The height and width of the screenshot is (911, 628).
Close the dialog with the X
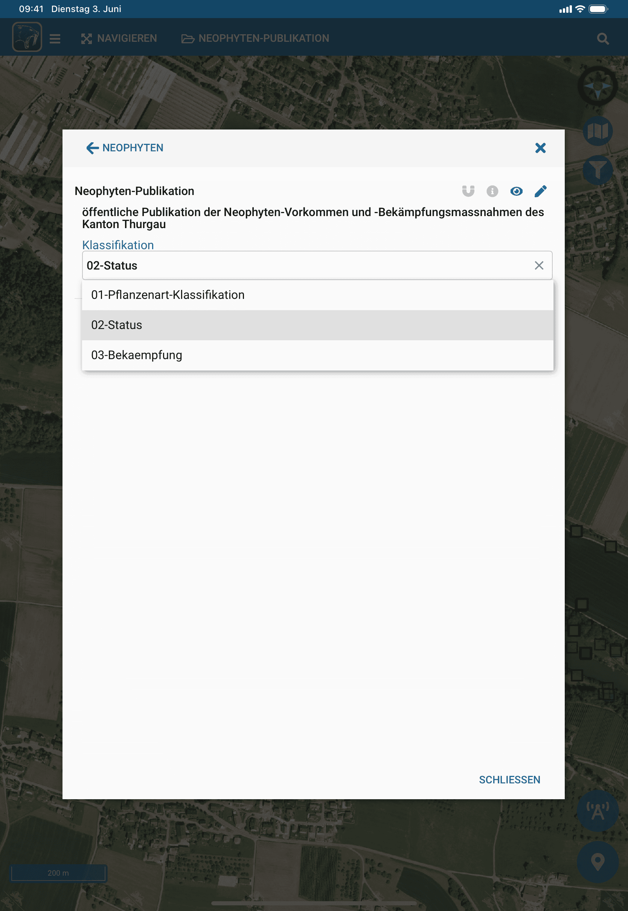[540, 148]
